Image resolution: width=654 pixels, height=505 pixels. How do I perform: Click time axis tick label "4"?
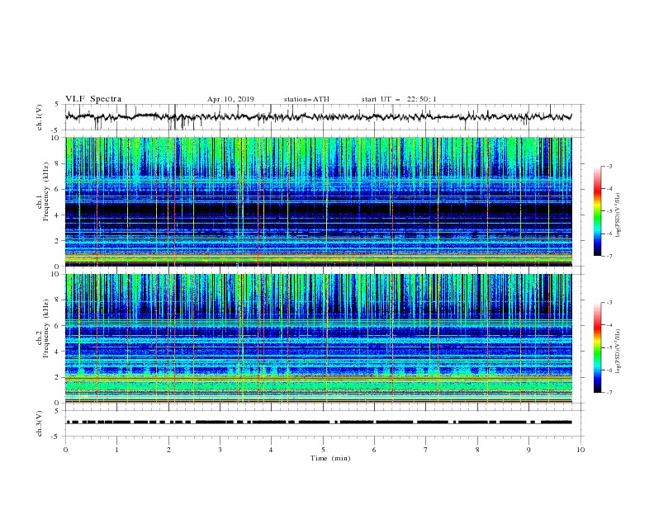click(271, 450)
